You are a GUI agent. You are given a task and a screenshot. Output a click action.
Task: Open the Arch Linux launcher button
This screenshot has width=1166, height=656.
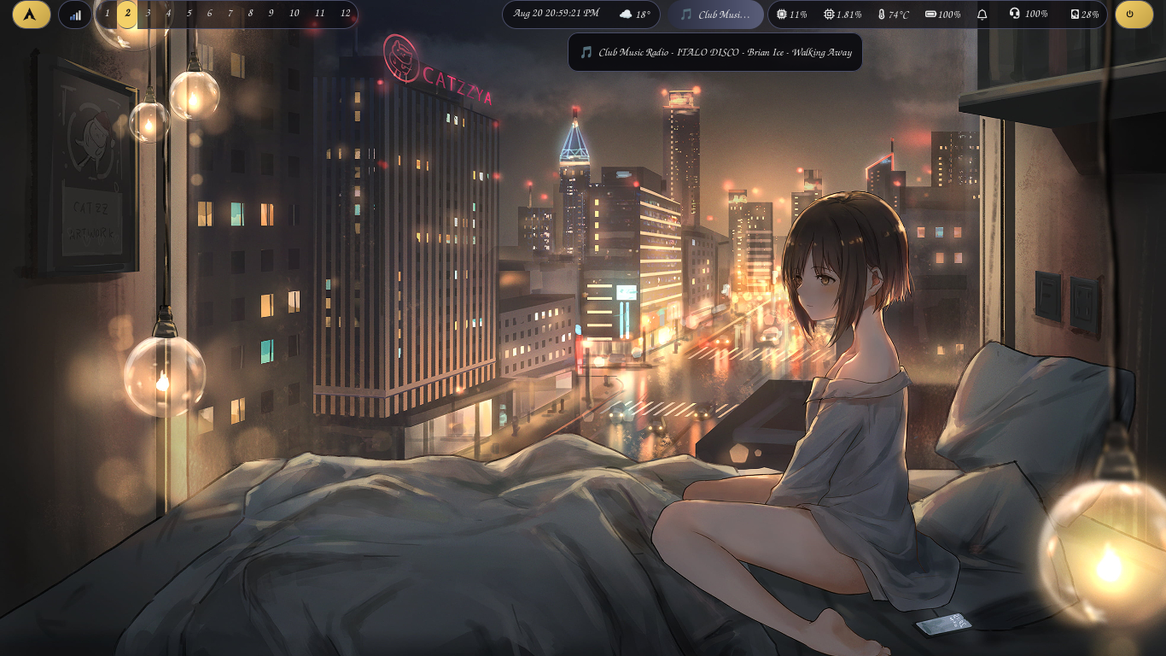[x=31, y=15]
